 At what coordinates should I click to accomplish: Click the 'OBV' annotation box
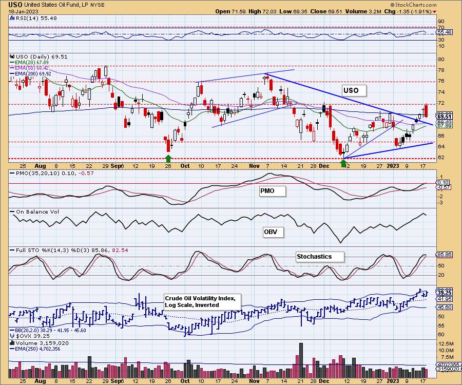coord(273,232)
